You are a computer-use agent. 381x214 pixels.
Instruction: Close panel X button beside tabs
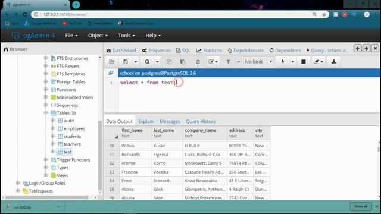pos(375,49)
